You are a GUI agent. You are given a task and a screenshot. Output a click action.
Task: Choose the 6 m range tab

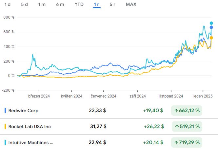click(x=60, y=4)
